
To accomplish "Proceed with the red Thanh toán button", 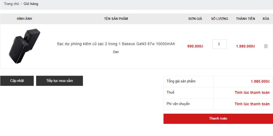I will click(218, 119).
